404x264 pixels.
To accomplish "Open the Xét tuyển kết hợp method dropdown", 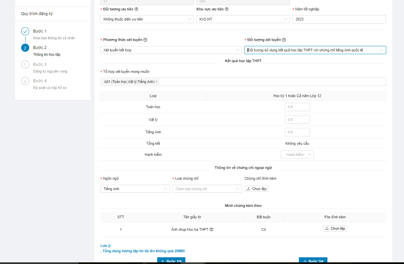I will coord(171,50).
